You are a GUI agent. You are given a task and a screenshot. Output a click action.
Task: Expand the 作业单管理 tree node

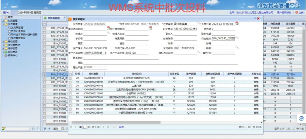click(x=3, y=45)
